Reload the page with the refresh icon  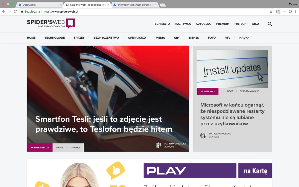tap(16, 11)
